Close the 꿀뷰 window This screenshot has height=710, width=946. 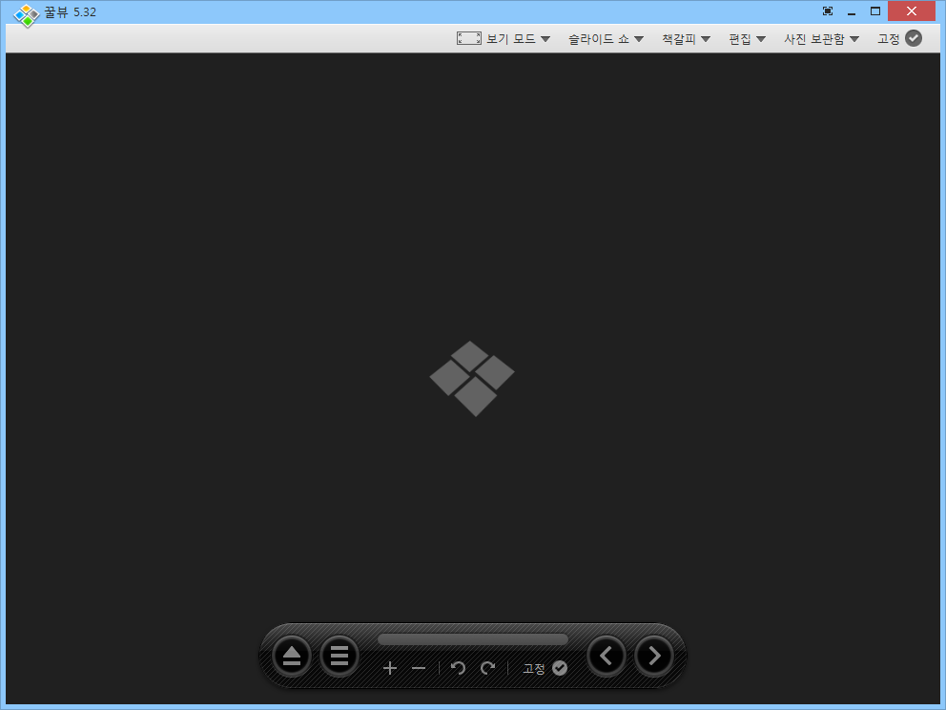coord(911,11)
